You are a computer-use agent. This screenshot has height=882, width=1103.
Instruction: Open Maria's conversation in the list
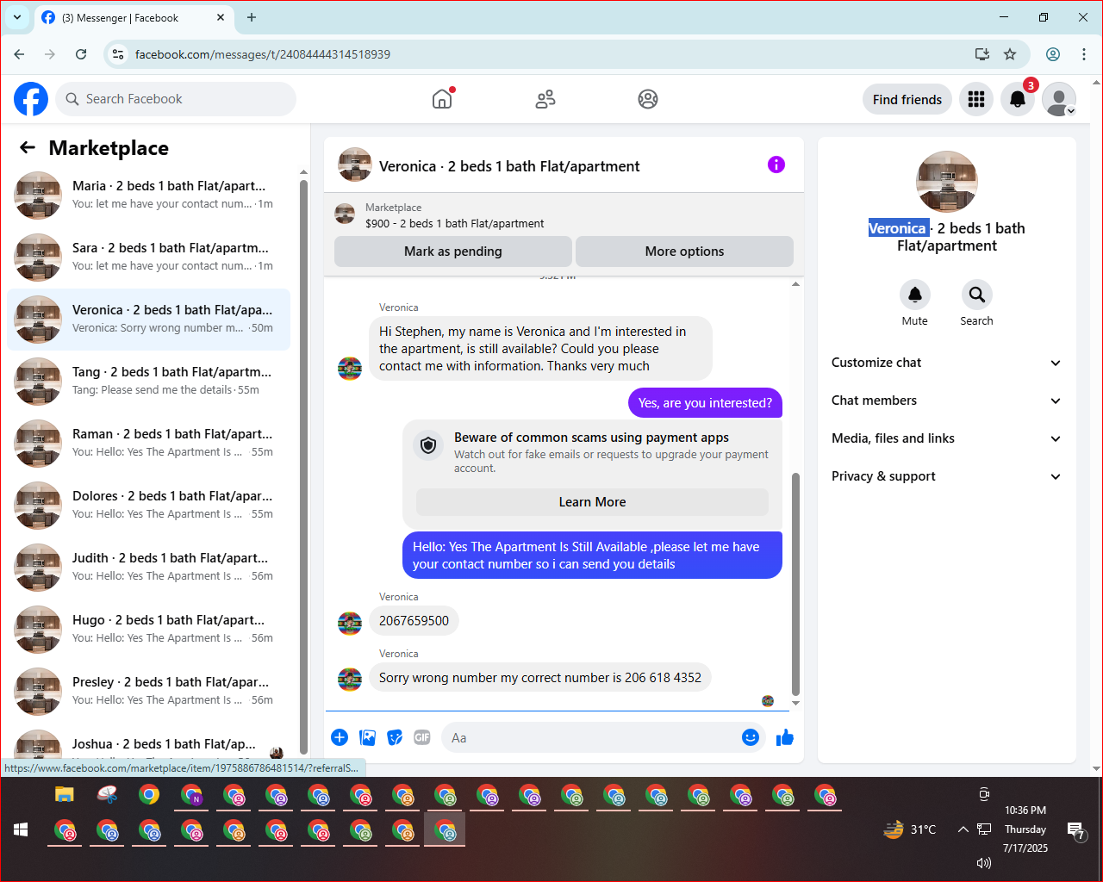(148, 196)
